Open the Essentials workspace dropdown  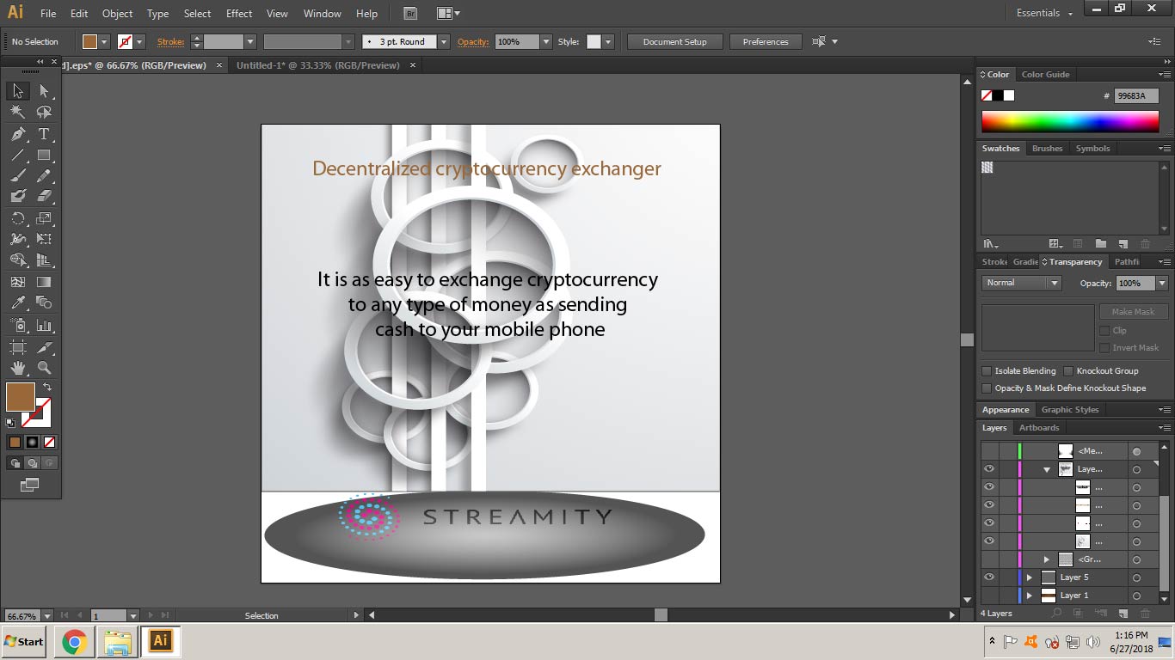pos(1045,14)
